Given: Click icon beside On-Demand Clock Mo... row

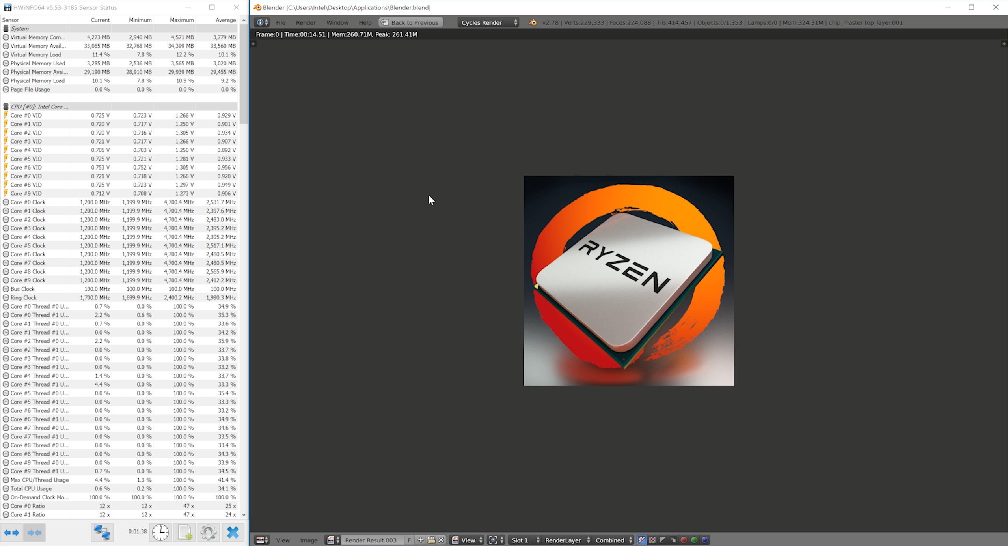Looking at the screenshot, I should pyautogui.click(x=6, y=497).
